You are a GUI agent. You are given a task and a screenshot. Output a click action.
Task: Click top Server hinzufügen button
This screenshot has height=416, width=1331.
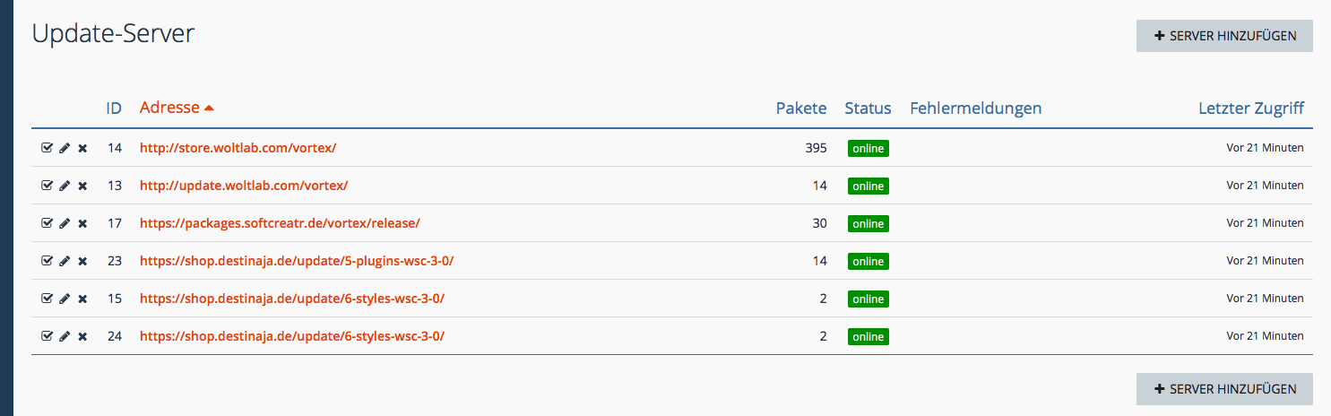click(x=1224, y=36)
